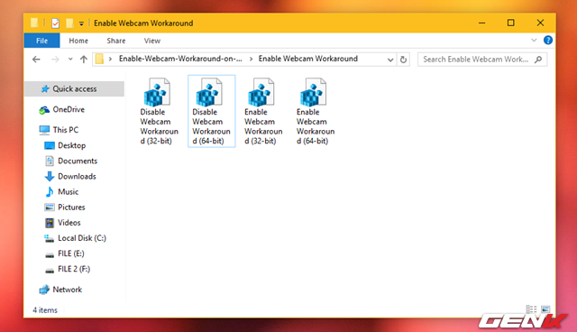Expand breadcrumb arrow before Enable Webcam Workaround
The width and height of the screenshot is (577, 332).
pyautogui.click(x=251, y=60)
